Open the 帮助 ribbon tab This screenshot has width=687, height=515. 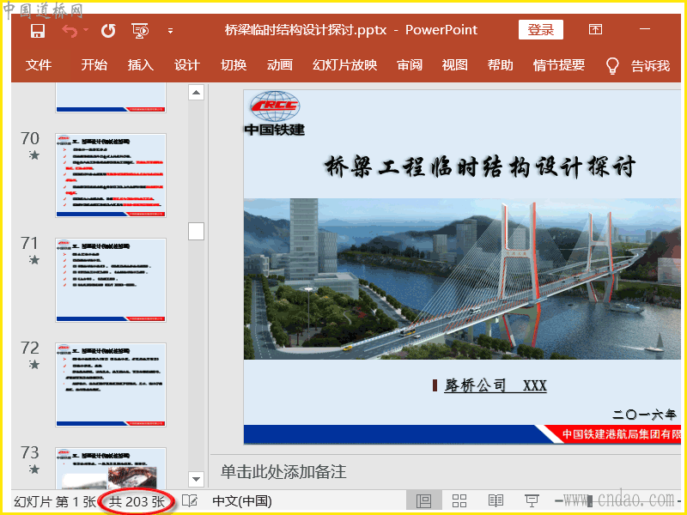501,65
